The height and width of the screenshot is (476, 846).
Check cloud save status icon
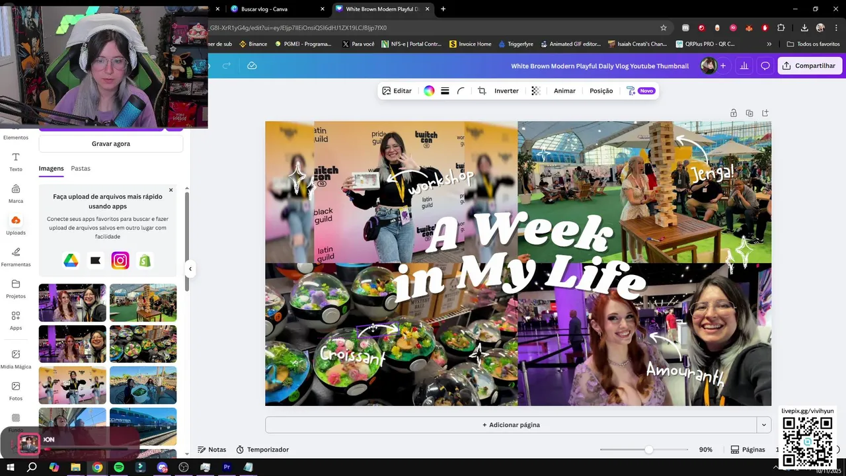click(x=252, y=65)
